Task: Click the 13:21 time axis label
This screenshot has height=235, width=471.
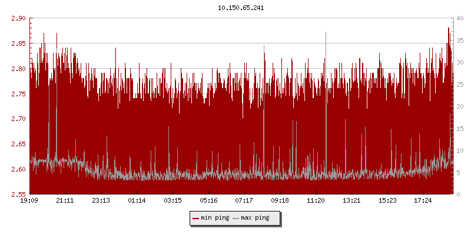Action: point(351,200)
